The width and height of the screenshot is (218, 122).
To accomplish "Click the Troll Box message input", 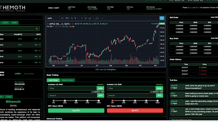I will (x=194, y=119).
